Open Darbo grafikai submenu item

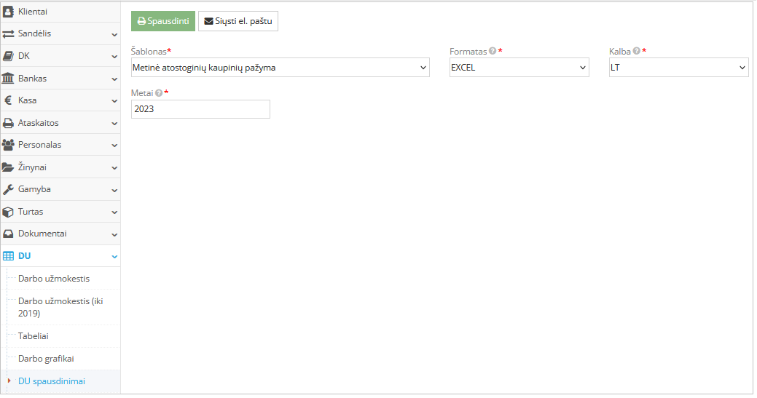point(46,359)
